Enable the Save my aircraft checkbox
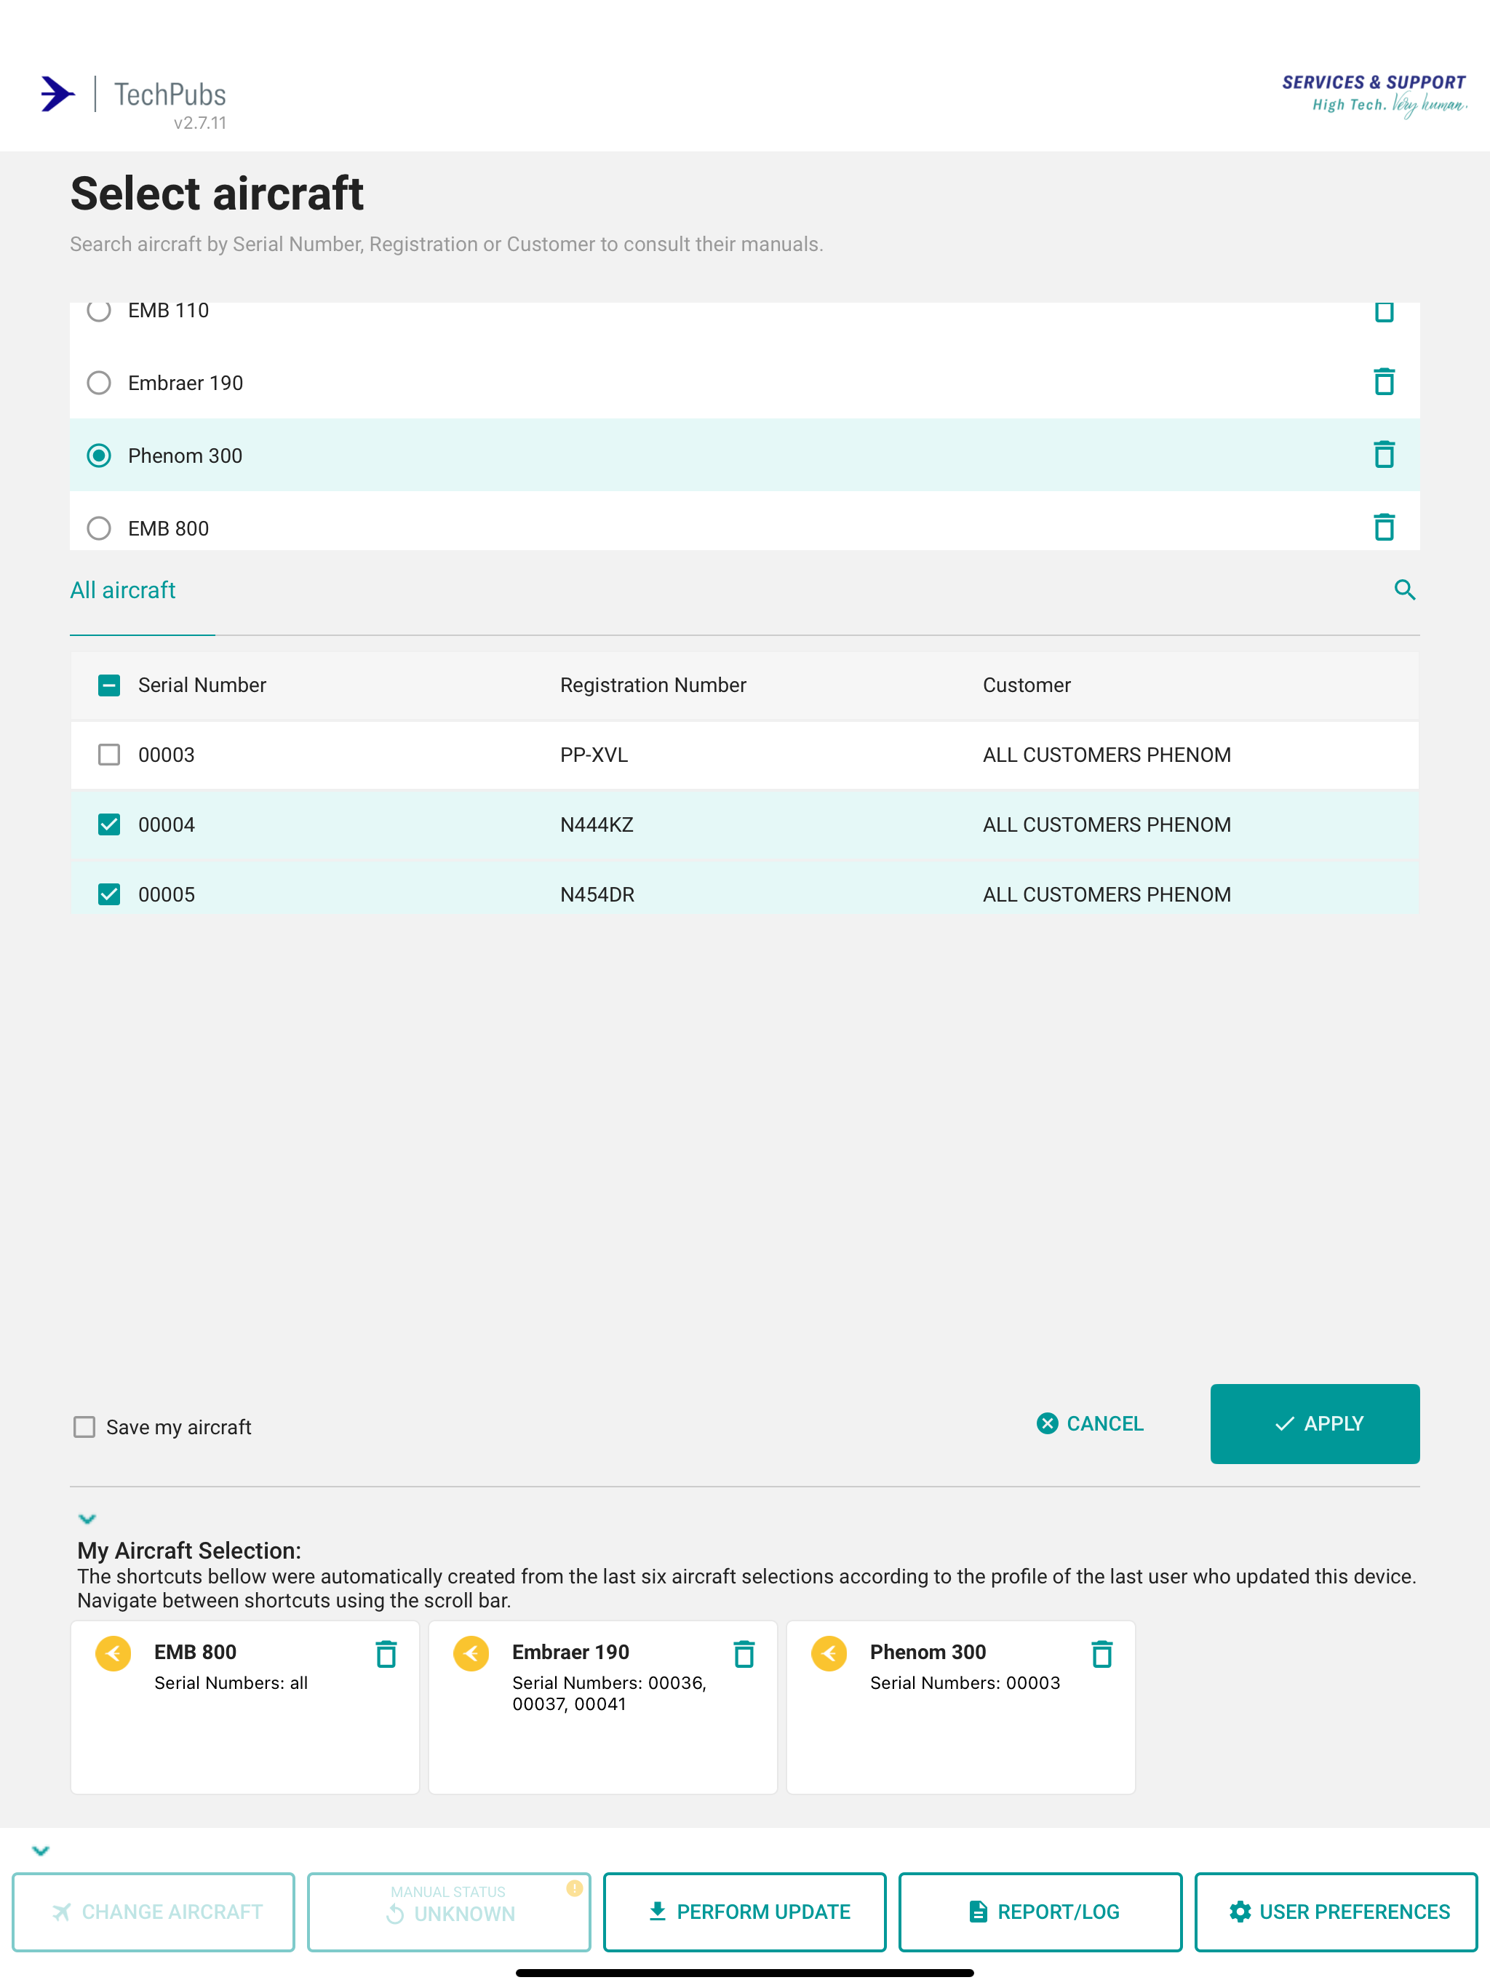The height and width of the screenshot is (1988, 1490). point(84,1426)
